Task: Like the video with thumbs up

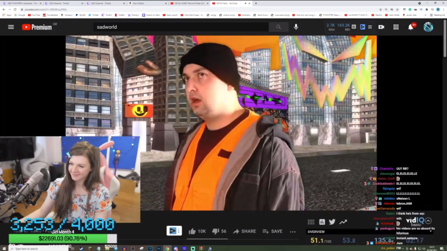Action: (192, 231)
